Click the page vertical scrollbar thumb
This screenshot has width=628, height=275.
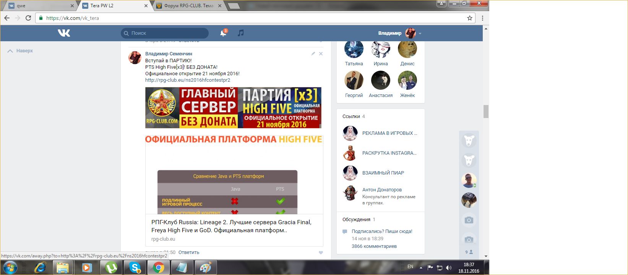coord(486,112)
